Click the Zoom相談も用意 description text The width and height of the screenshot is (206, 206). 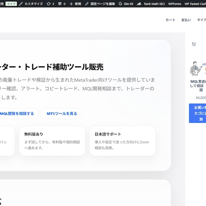pyautogui.click(x=122, y=145)
